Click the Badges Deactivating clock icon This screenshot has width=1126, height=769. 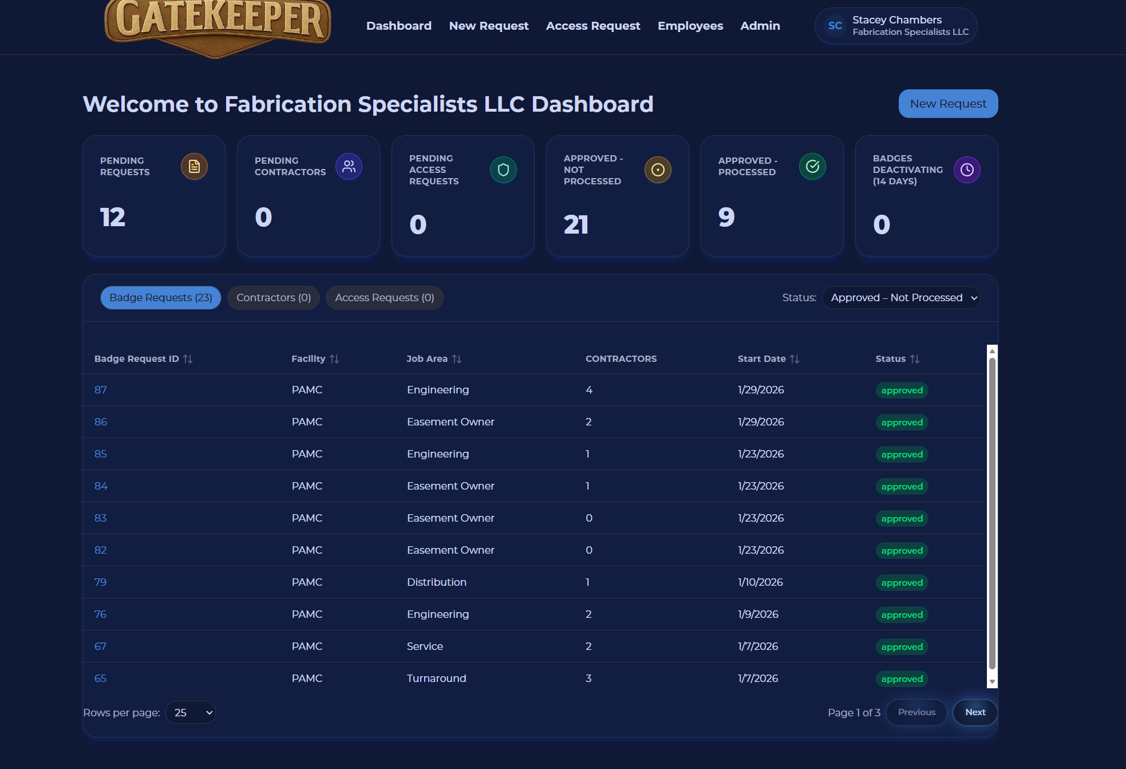[967, 170]
